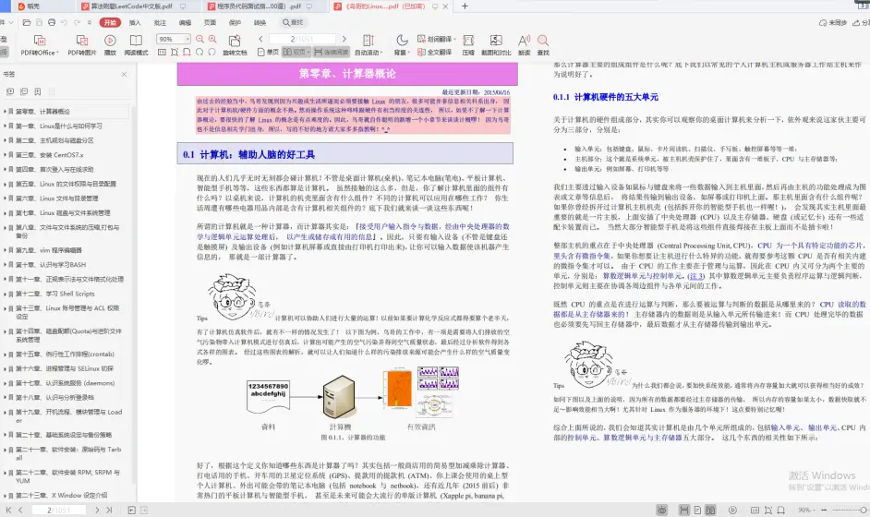The image size is (870, 517).
Task: Click the fit width icon
Action: [187, 52]
